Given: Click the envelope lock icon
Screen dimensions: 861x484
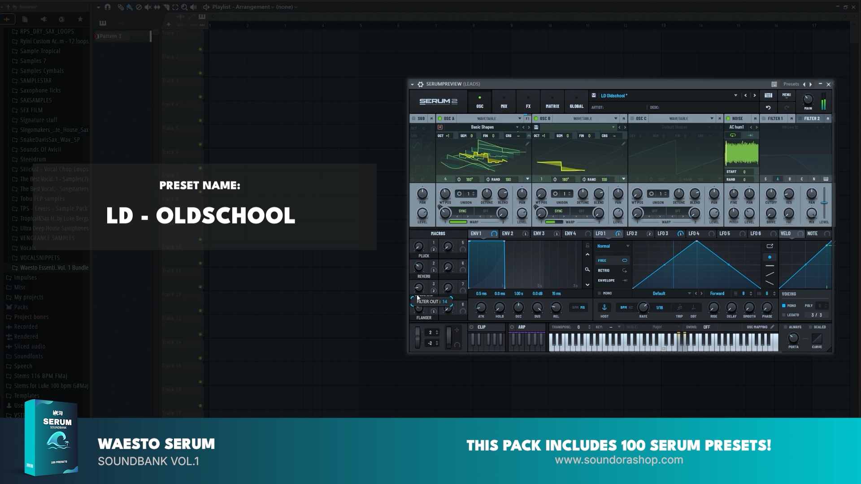Looking at the screenshot, I should click(x=587, y=246).
